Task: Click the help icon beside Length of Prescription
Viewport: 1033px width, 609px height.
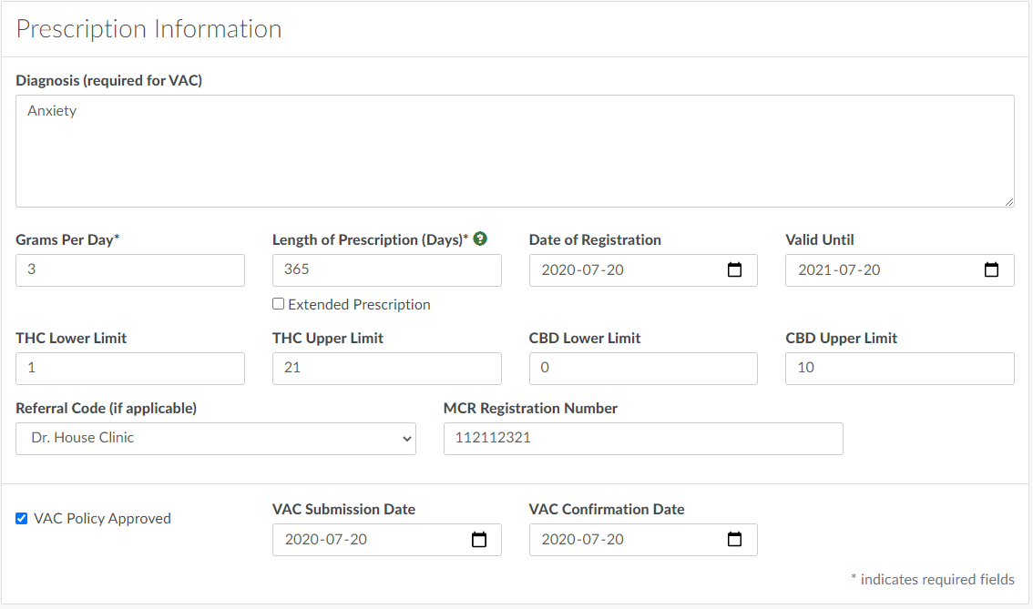Action: (480, 239)
